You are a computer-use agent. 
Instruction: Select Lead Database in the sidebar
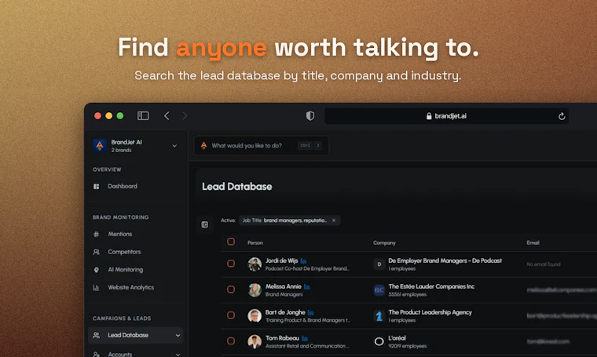[x=136, y=335]
